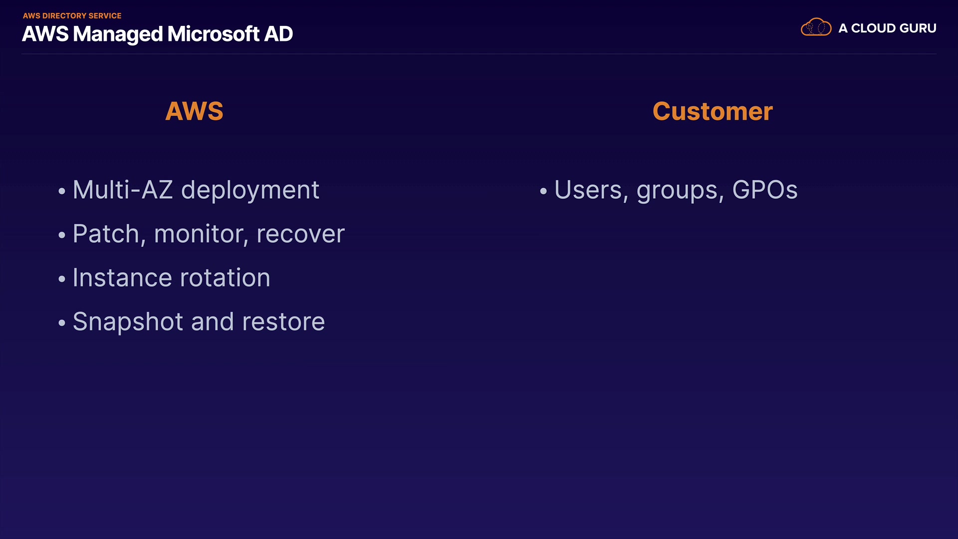Click the bullet dot before "Patch, monitor, recover"

pos(62,235)
